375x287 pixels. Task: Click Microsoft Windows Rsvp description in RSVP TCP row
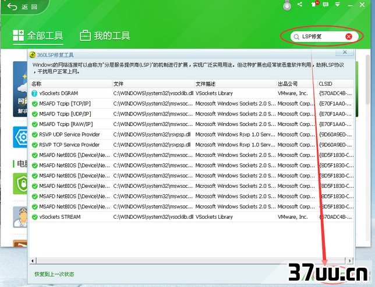tap(235, 145)
